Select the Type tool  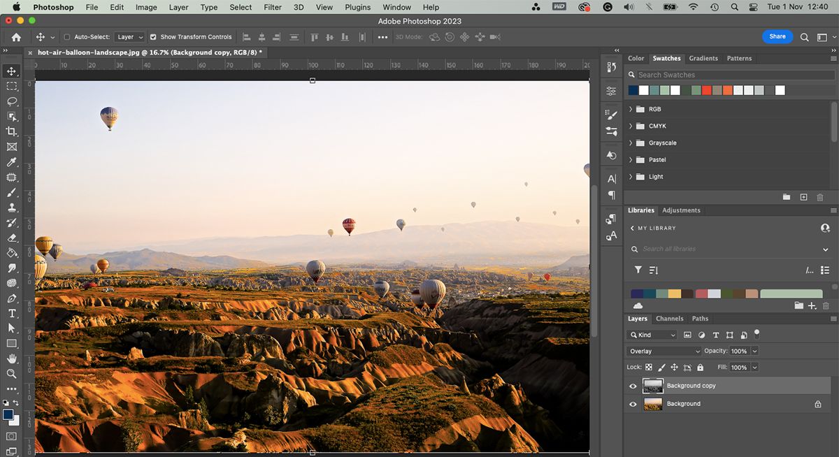tap(11, 312)
